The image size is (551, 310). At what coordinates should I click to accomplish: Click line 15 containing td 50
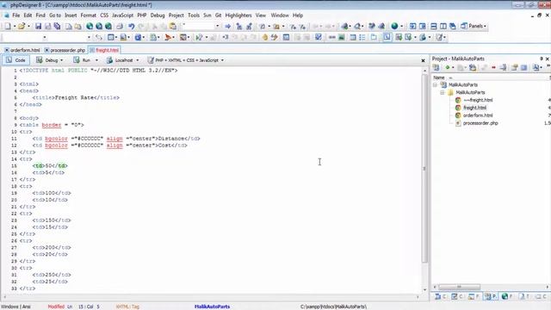[x=50, y=166]
